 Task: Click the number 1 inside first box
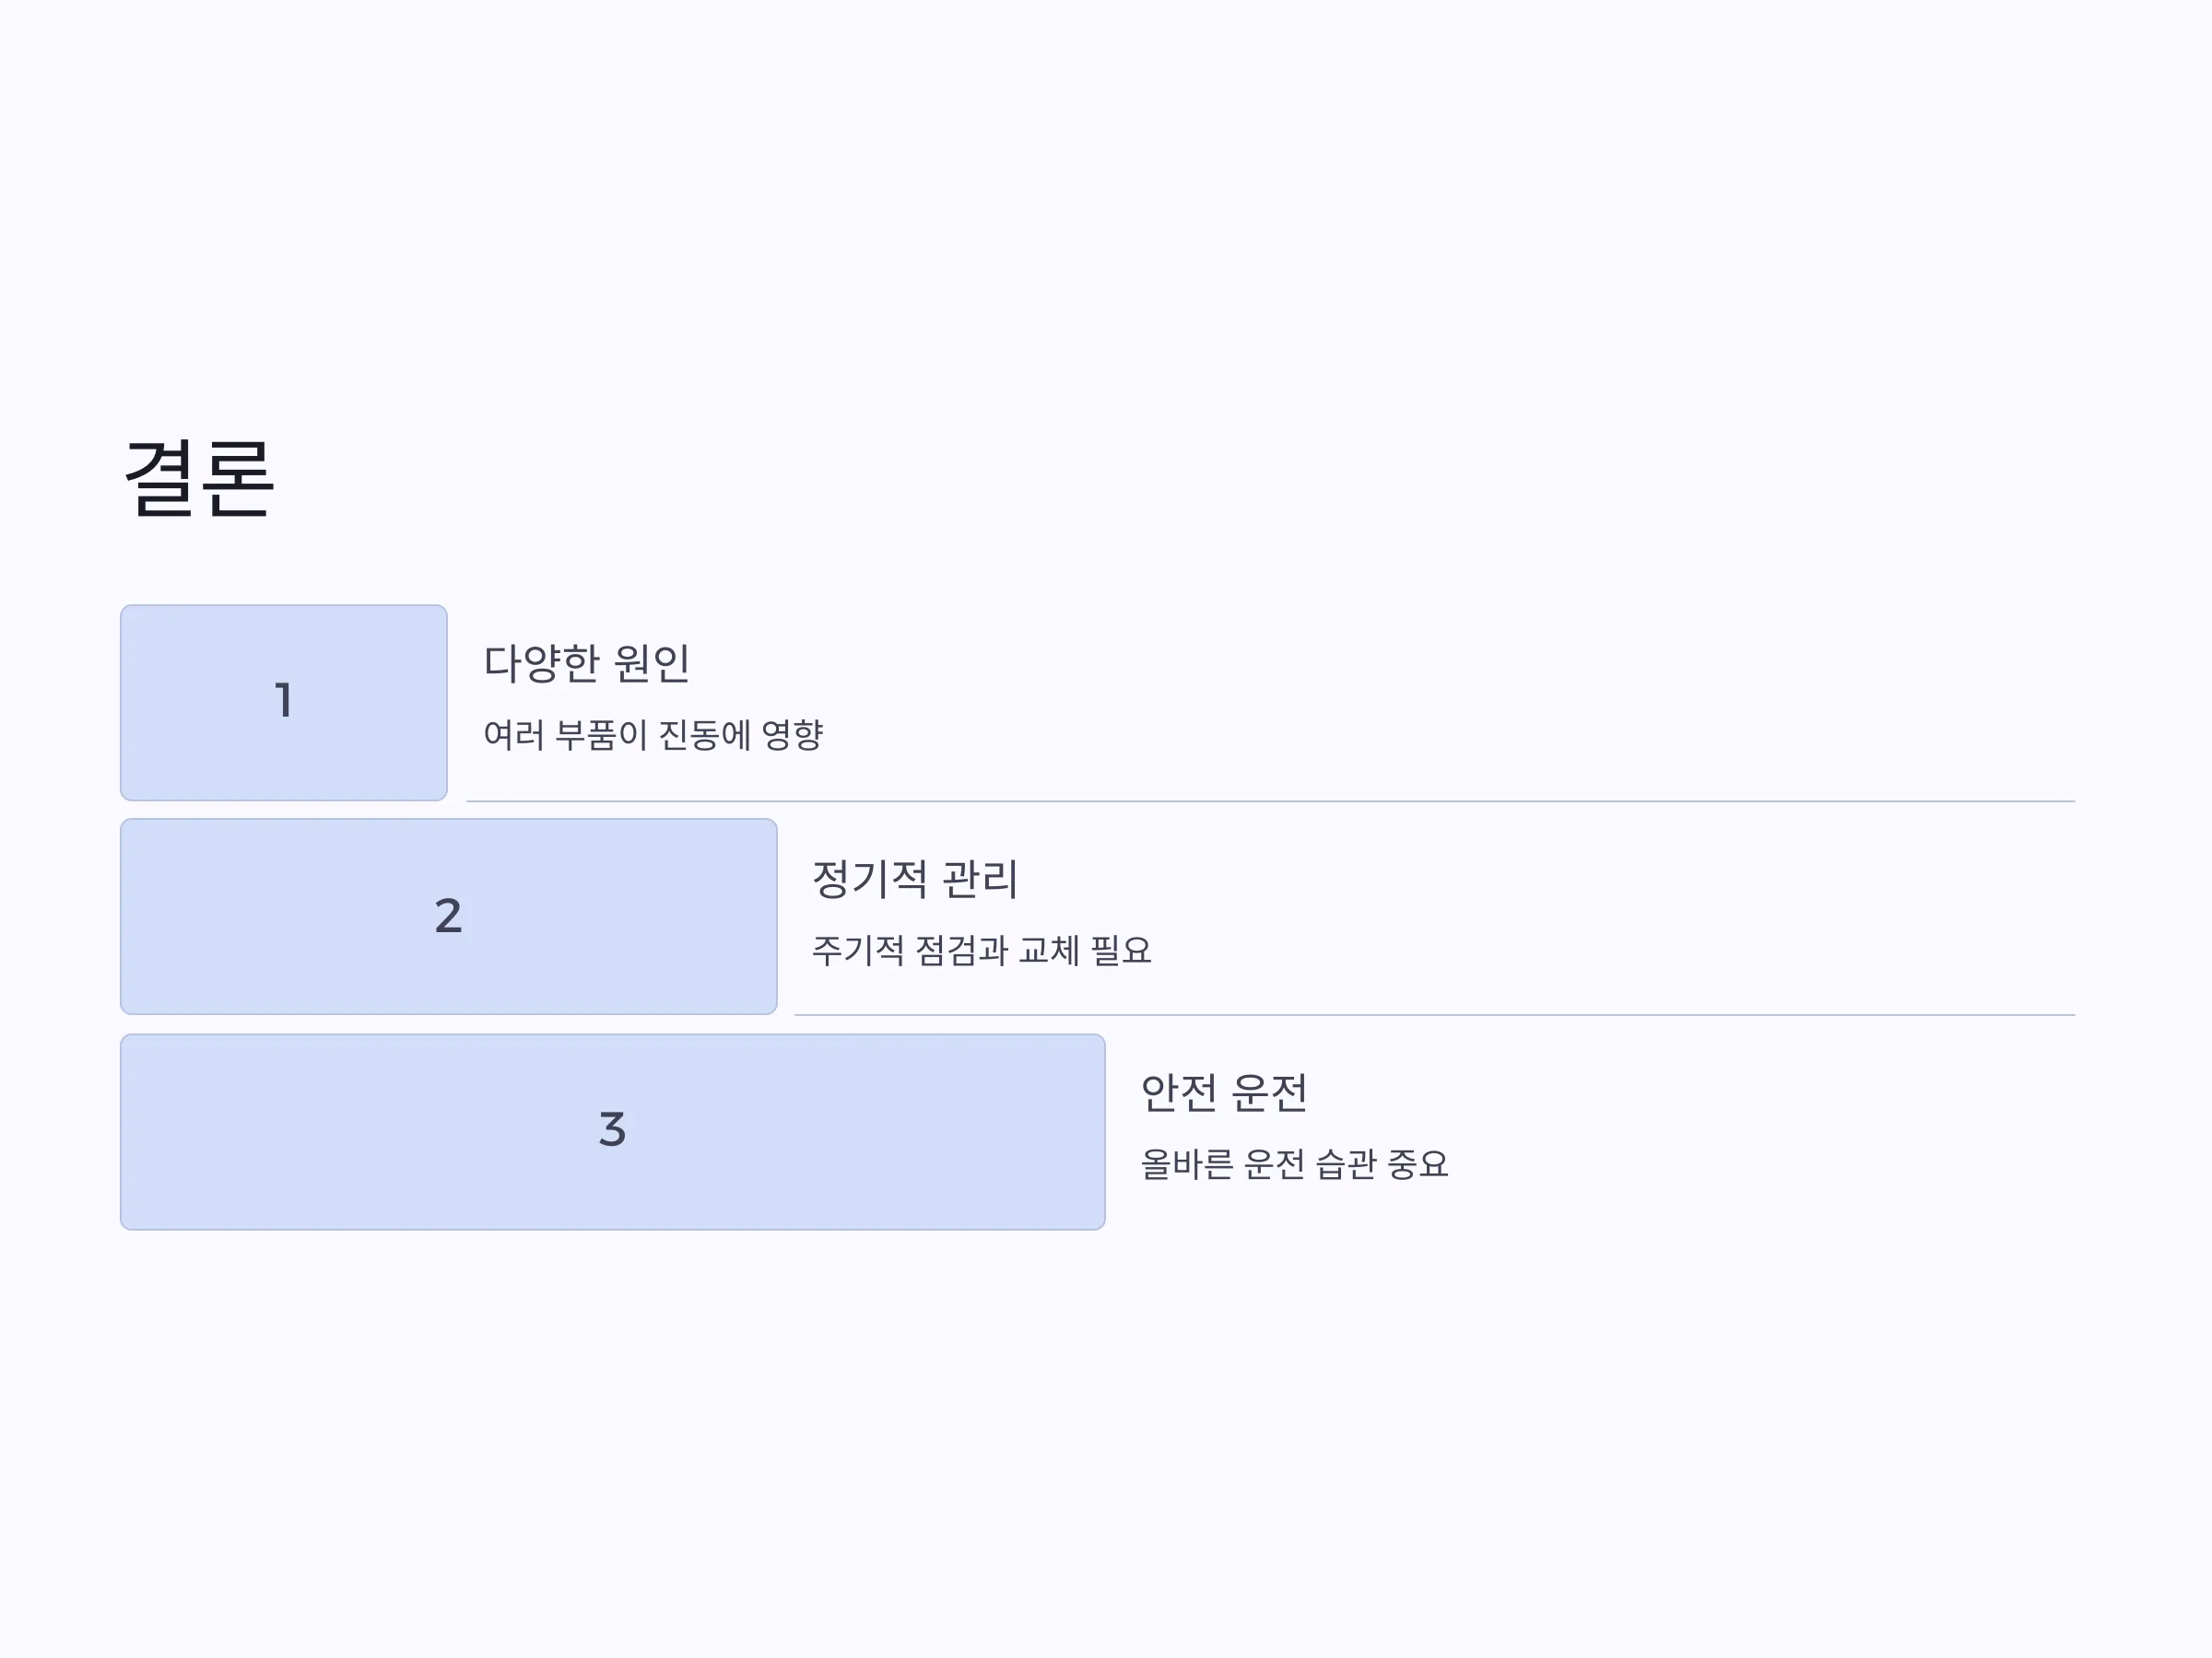pyautogui.click(x=284, y=699)
